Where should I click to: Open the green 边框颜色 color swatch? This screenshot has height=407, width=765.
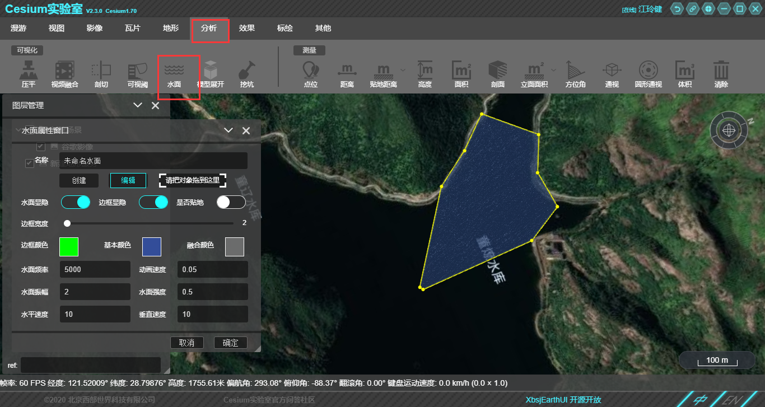[69, 246]
